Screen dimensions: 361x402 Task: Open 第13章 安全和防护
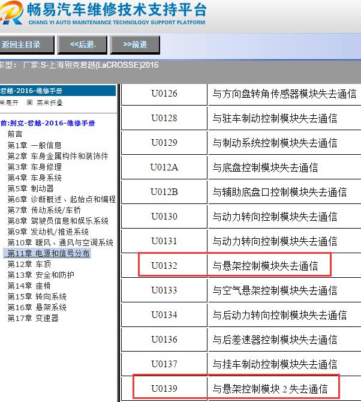pyautogui.click(x=41, y=275)
